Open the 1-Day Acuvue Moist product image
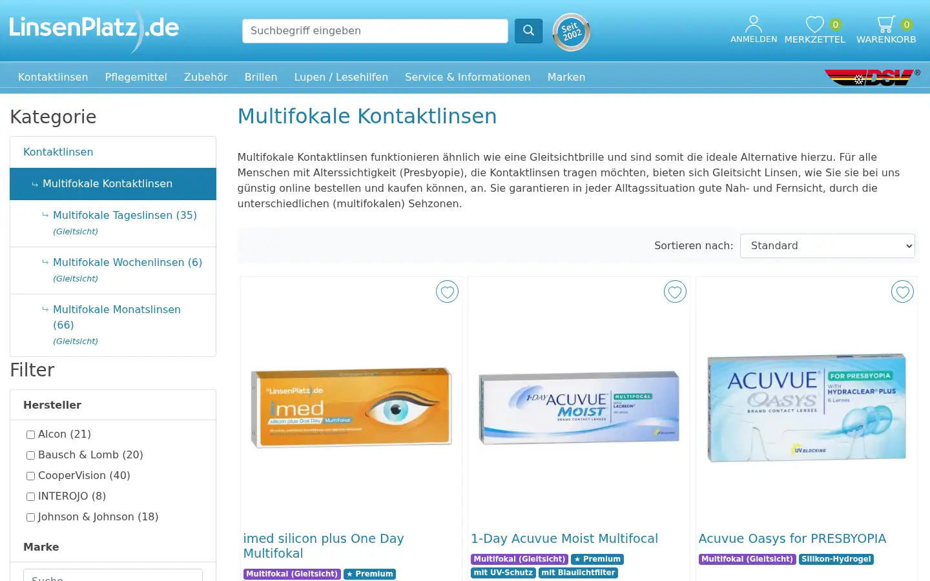 [x=579, y=407]
